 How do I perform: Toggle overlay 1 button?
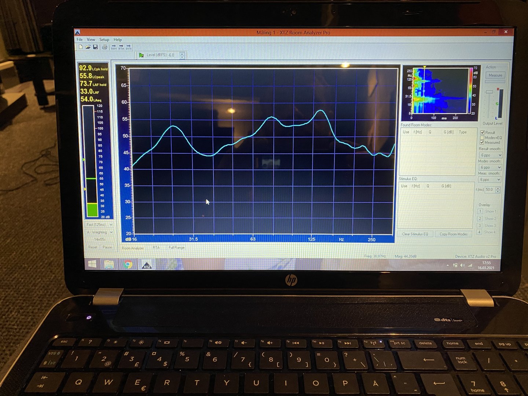coord(480,211)
